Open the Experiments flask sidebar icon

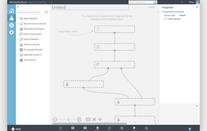[11, 18]
